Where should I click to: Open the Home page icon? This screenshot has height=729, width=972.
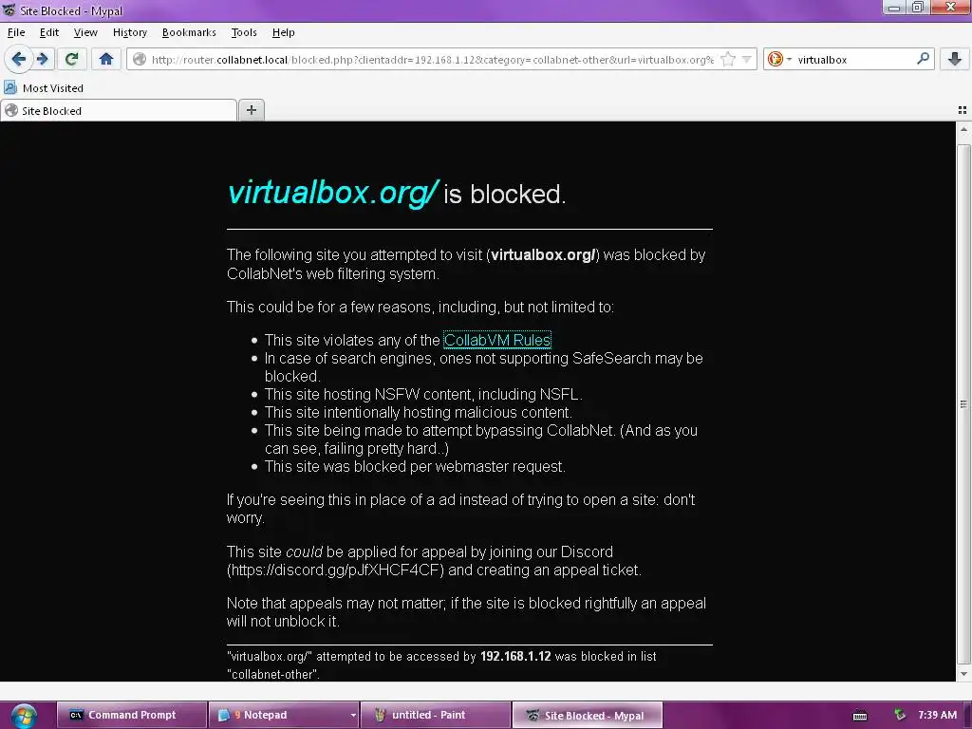[106, 60]
